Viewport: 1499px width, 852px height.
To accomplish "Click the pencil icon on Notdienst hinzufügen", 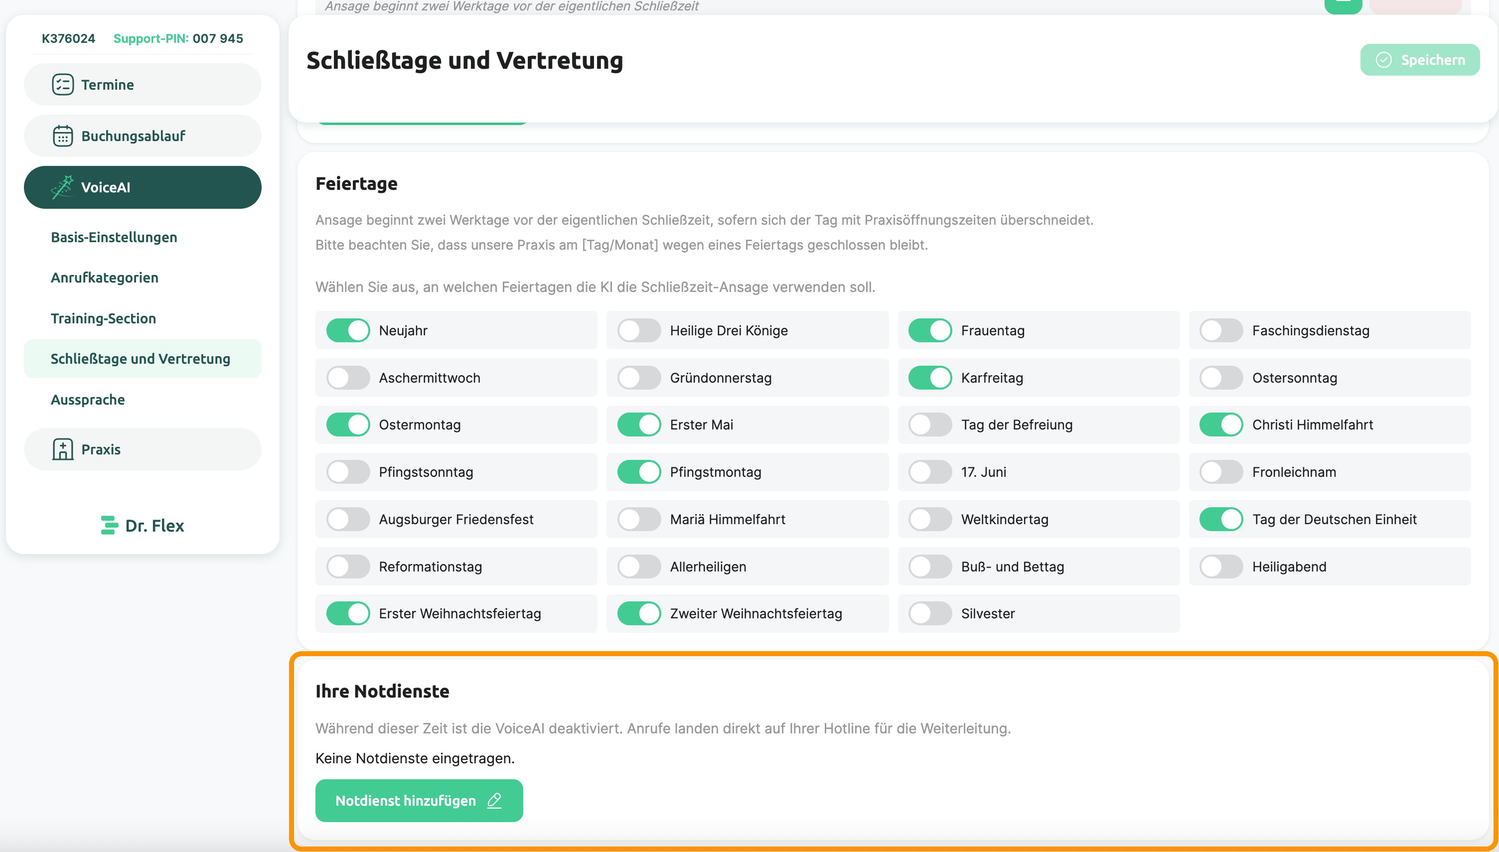I will [x=494, y=801].
